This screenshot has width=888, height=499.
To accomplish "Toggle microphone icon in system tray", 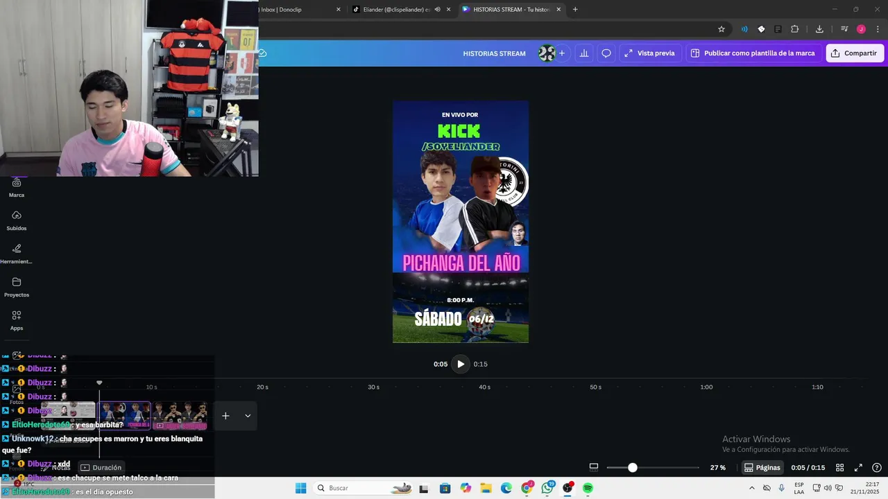I will 782,488.
